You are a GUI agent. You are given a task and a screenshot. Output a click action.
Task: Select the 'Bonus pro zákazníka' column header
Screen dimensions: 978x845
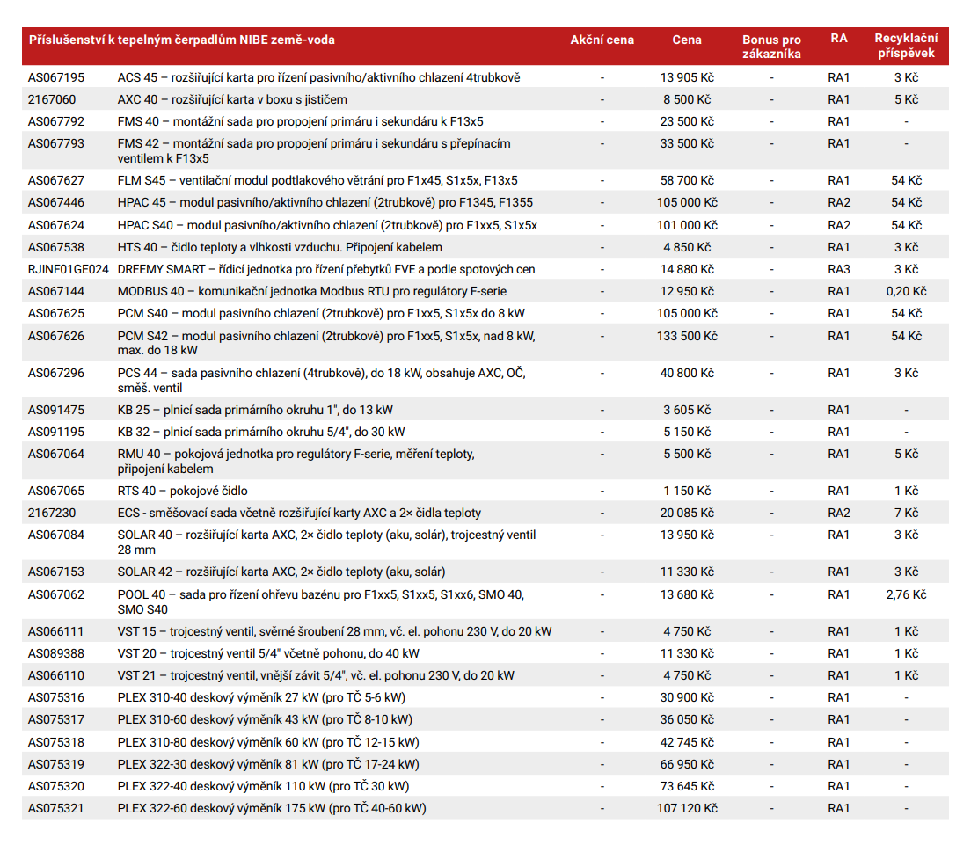pos(771,47)
